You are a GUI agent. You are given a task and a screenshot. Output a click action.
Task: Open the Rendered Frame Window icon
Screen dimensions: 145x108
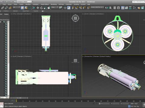pyautogui.click(x=142, y=8)
